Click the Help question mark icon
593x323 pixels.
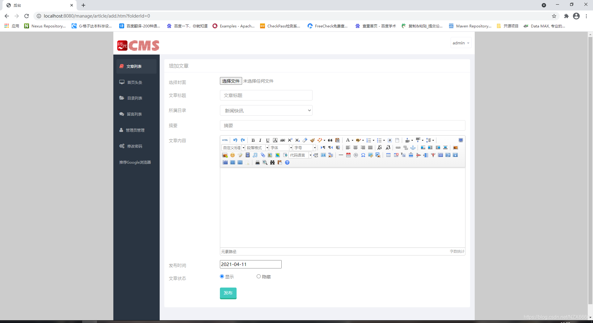click(287, 162)
